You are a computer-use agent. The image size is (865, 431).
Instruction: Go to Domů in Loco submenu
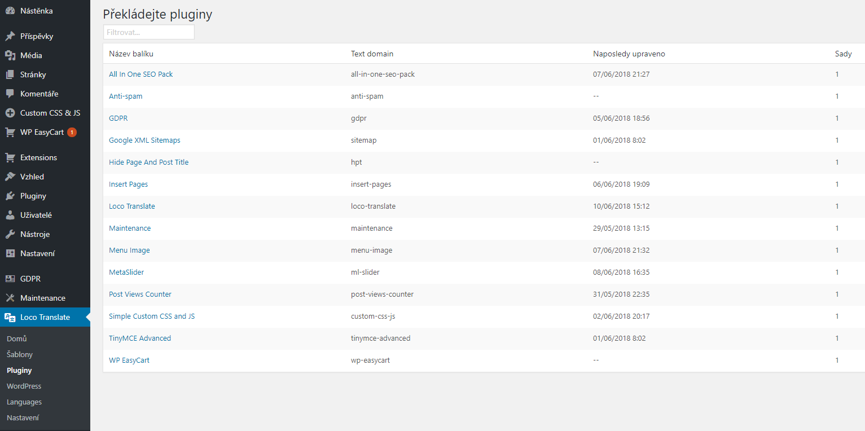[17, 338]
